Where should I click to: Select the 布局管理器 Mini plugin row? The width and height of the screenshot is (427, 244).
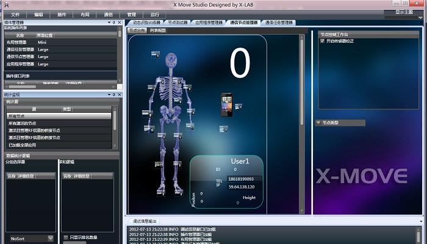coord(60,42)
